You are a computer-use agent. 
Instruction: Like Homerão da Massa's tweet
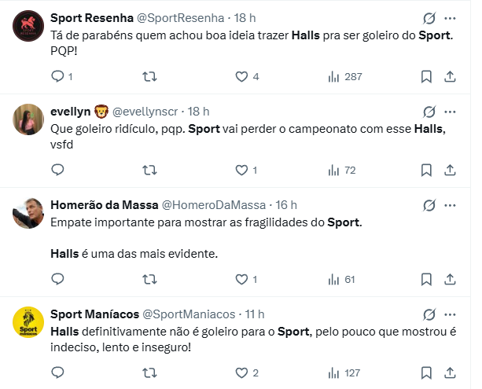(242, 279)
